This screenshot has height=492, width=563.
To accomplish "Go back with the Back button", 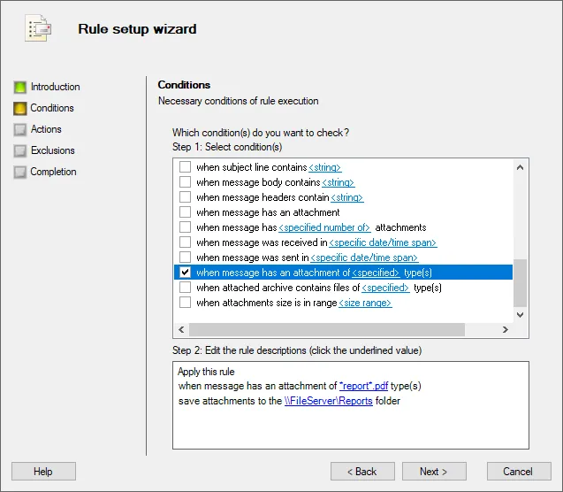I will 362,472.
